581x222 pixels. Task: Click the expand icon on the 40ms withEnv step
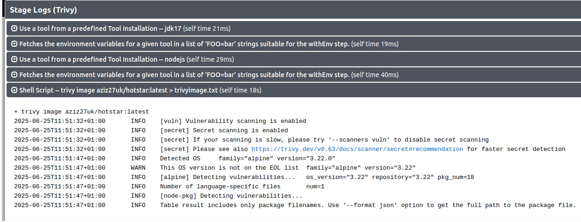coord(14,75)
